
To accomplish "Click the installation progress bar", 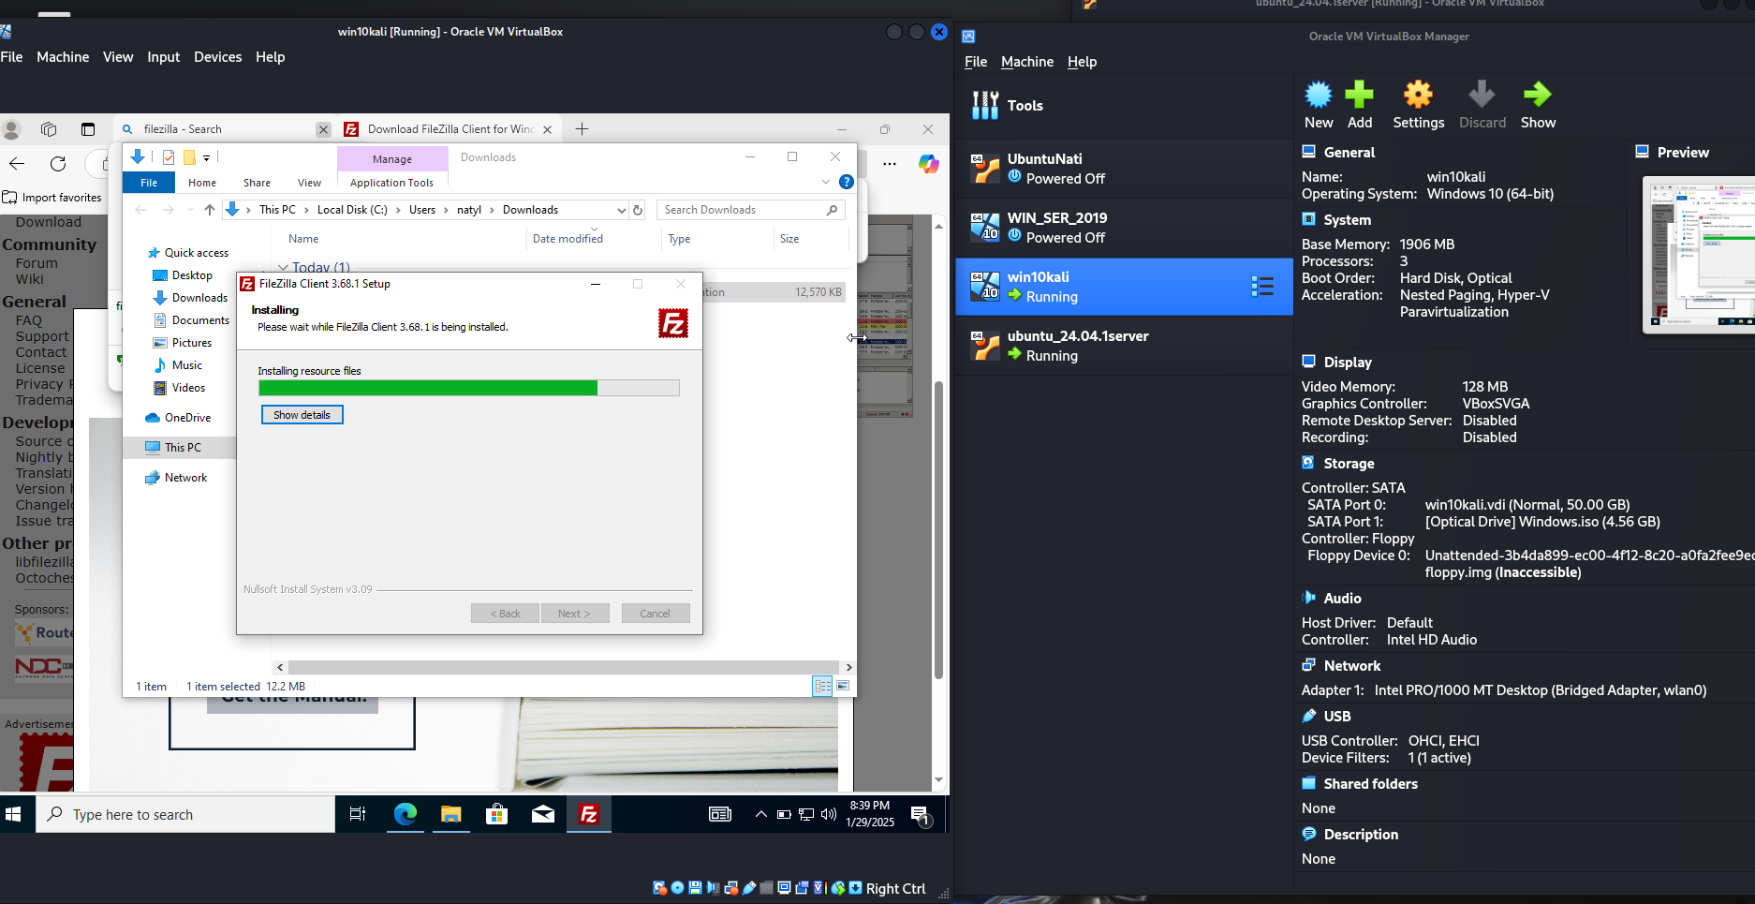I will (x=468, y=388).
